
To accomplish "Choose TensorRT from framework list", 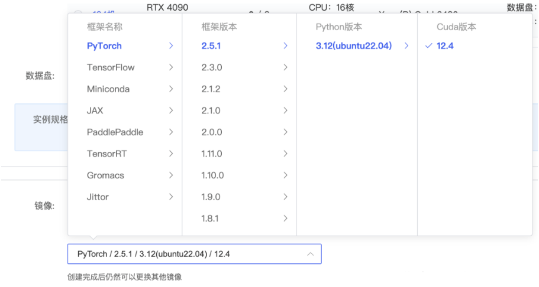I will [106, 154].
